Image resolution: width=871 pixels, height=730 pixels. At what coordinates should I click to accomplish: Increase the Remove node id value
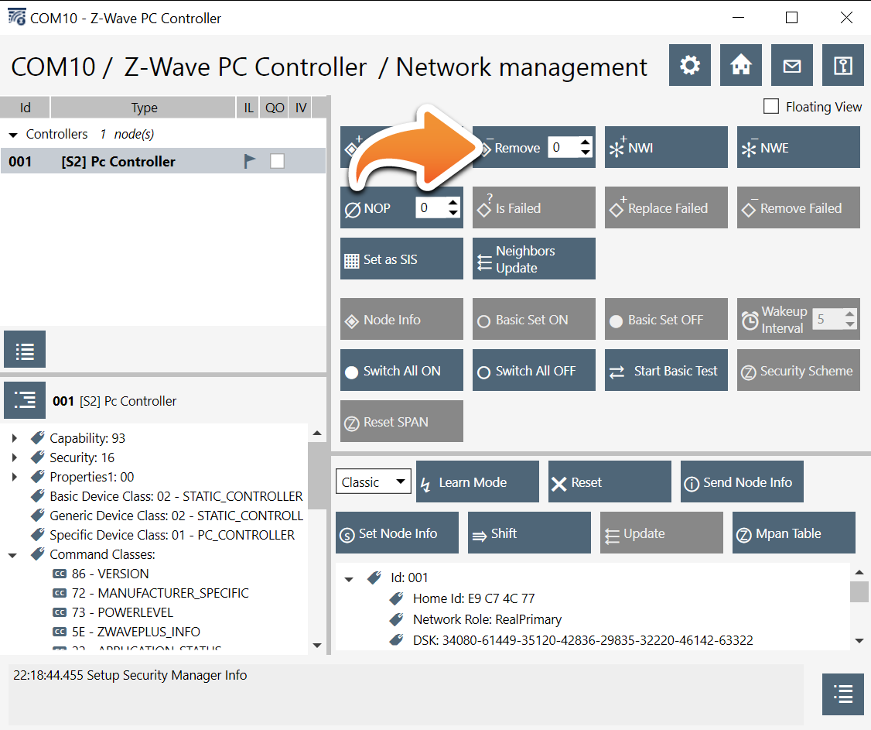coord(586,142)
